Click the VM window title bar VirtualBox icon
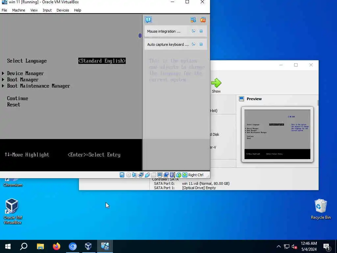 pyautogui.click(x=4, y=2)
